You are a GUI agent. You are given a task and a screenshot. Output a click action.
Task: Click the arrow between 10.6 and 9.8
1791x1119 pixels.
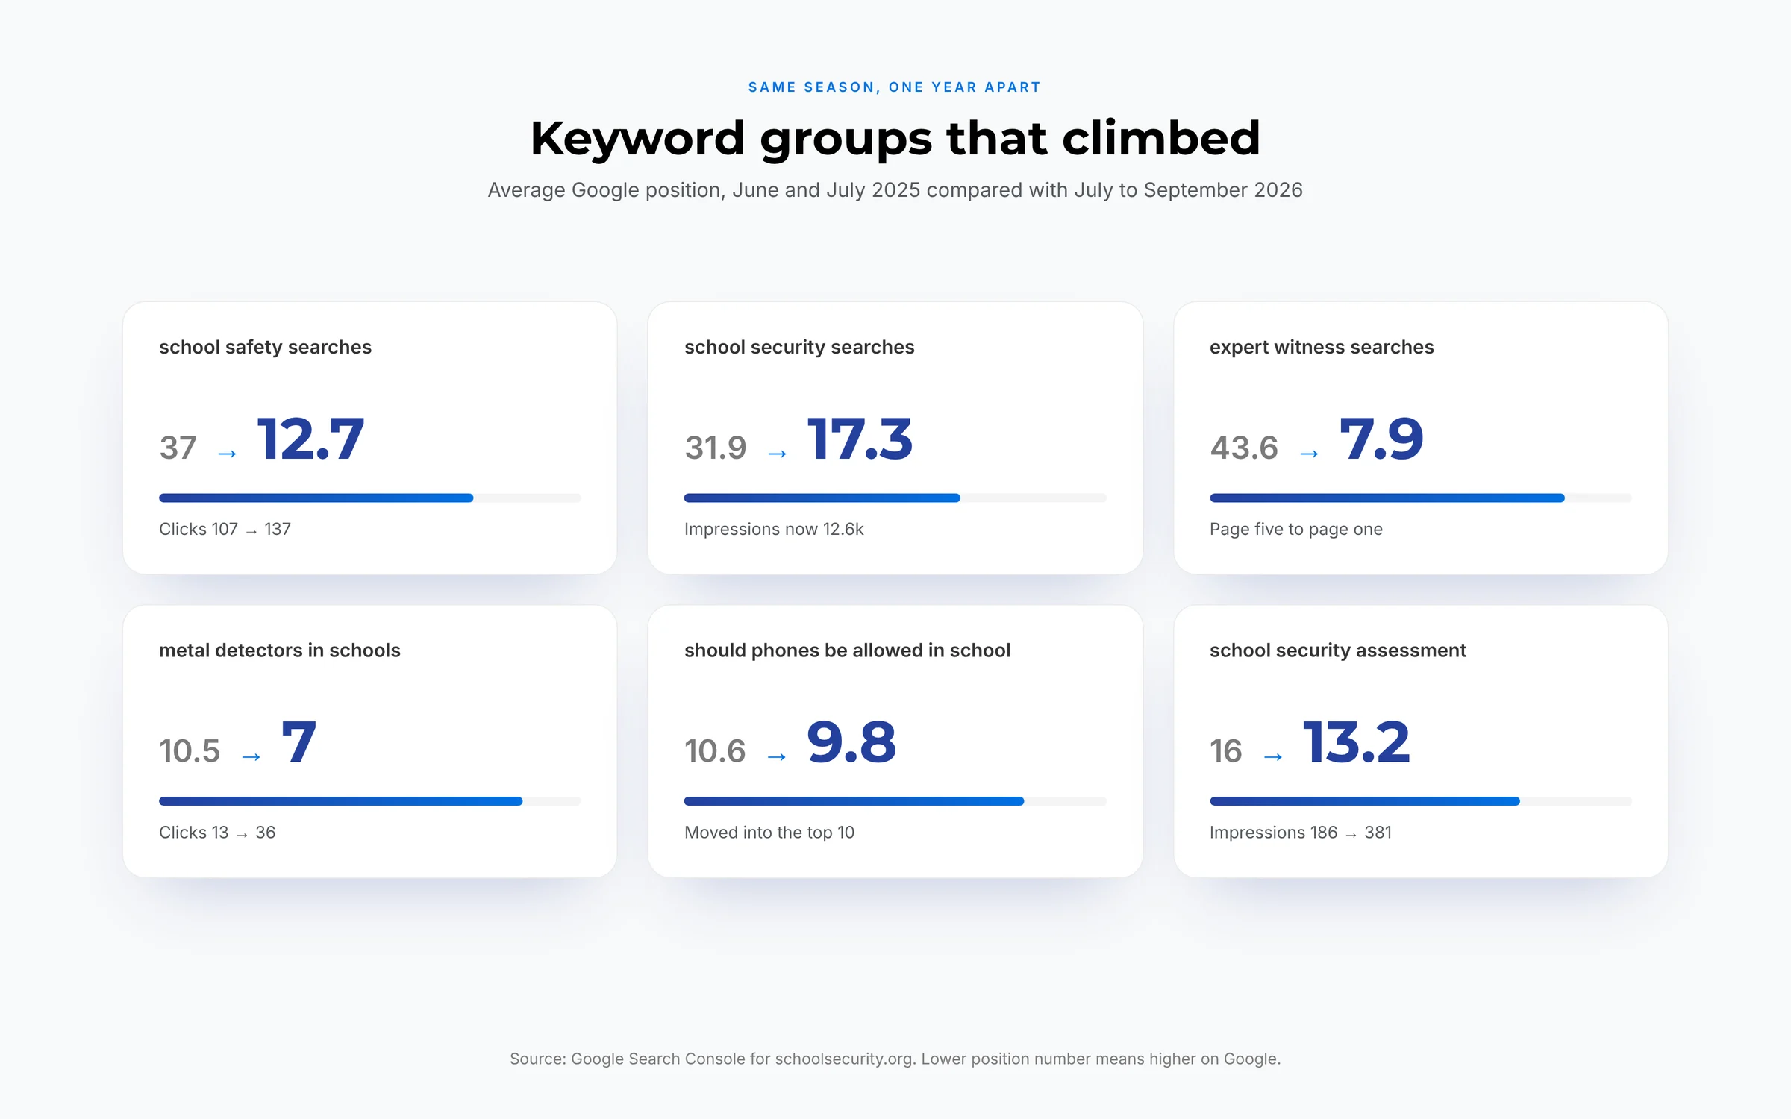777,757
